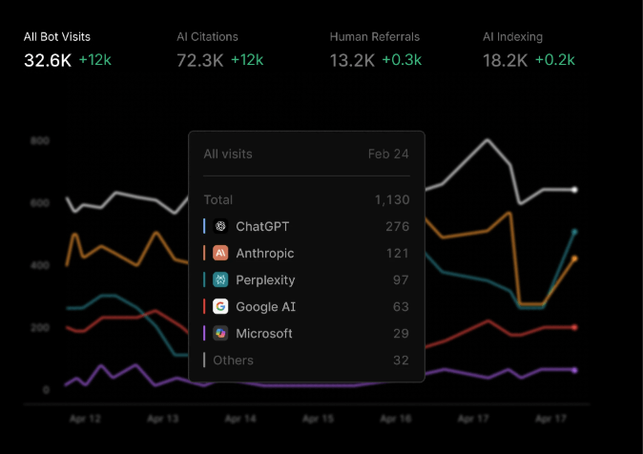Click the Apr 13 axis label

[163, 419]
